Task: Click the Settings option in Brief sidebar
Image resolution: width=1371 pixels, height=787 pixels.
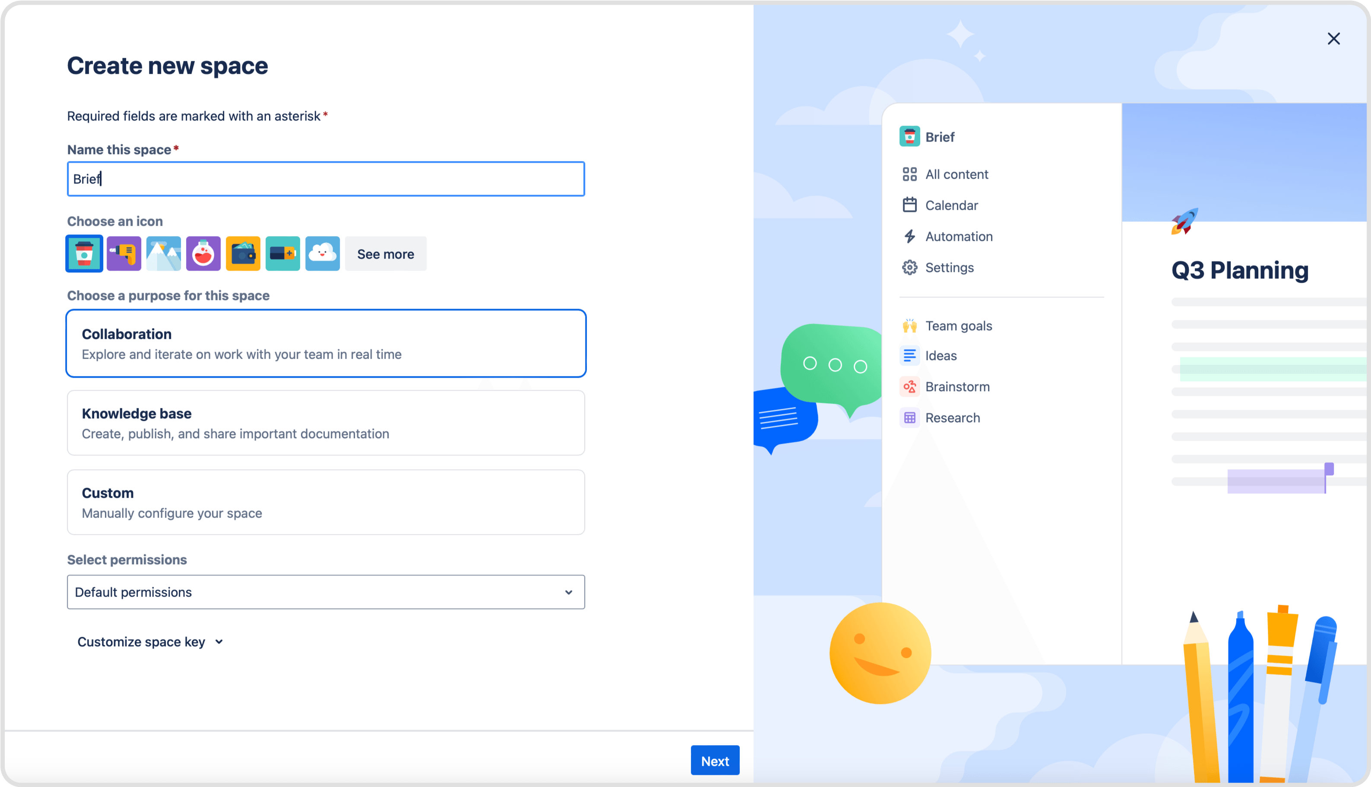Action: (x=949, y=267)
